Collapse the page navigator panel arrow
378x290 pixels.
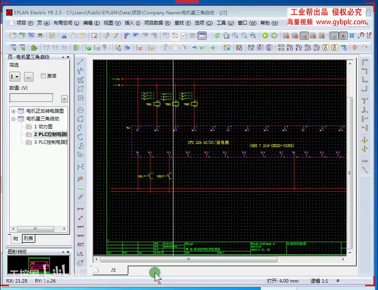(x=63, y=57)
